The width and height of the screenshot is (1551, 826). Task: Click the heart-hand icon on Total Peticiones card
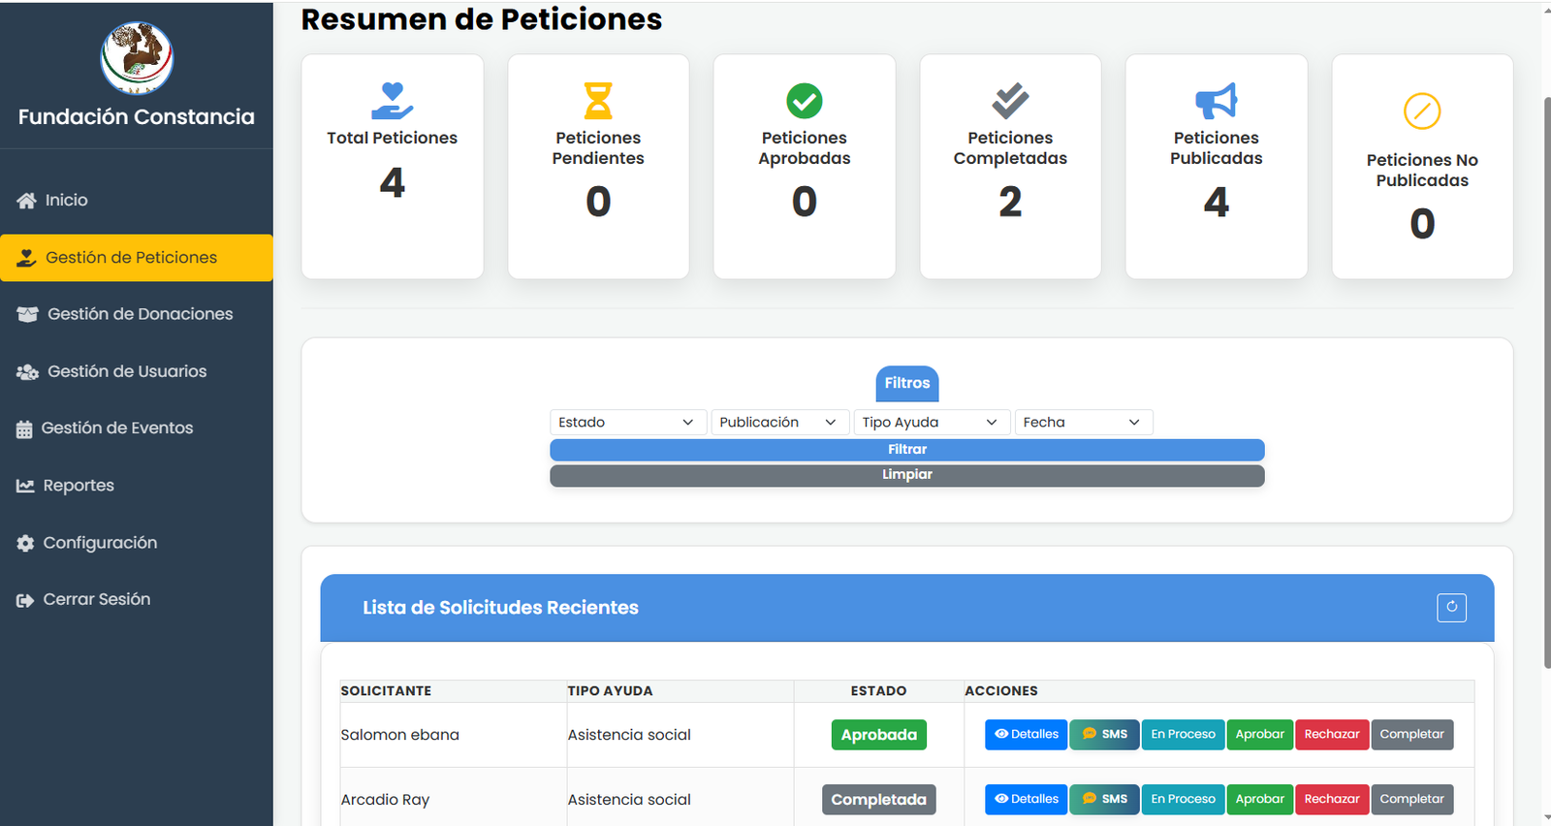click(x=392, y=101)
